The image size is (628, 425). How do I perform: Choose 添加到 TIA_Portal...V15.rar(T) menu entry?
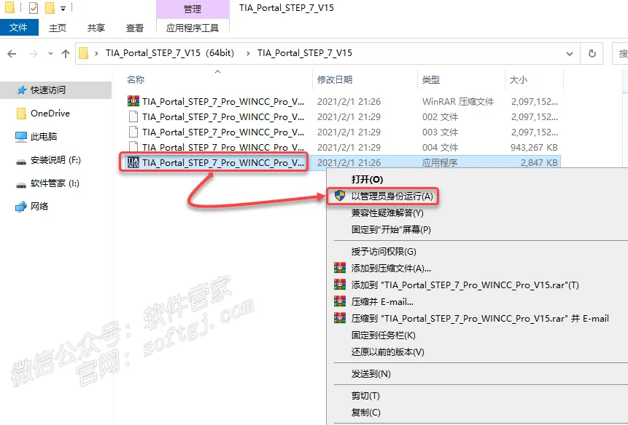click(465, 285)
